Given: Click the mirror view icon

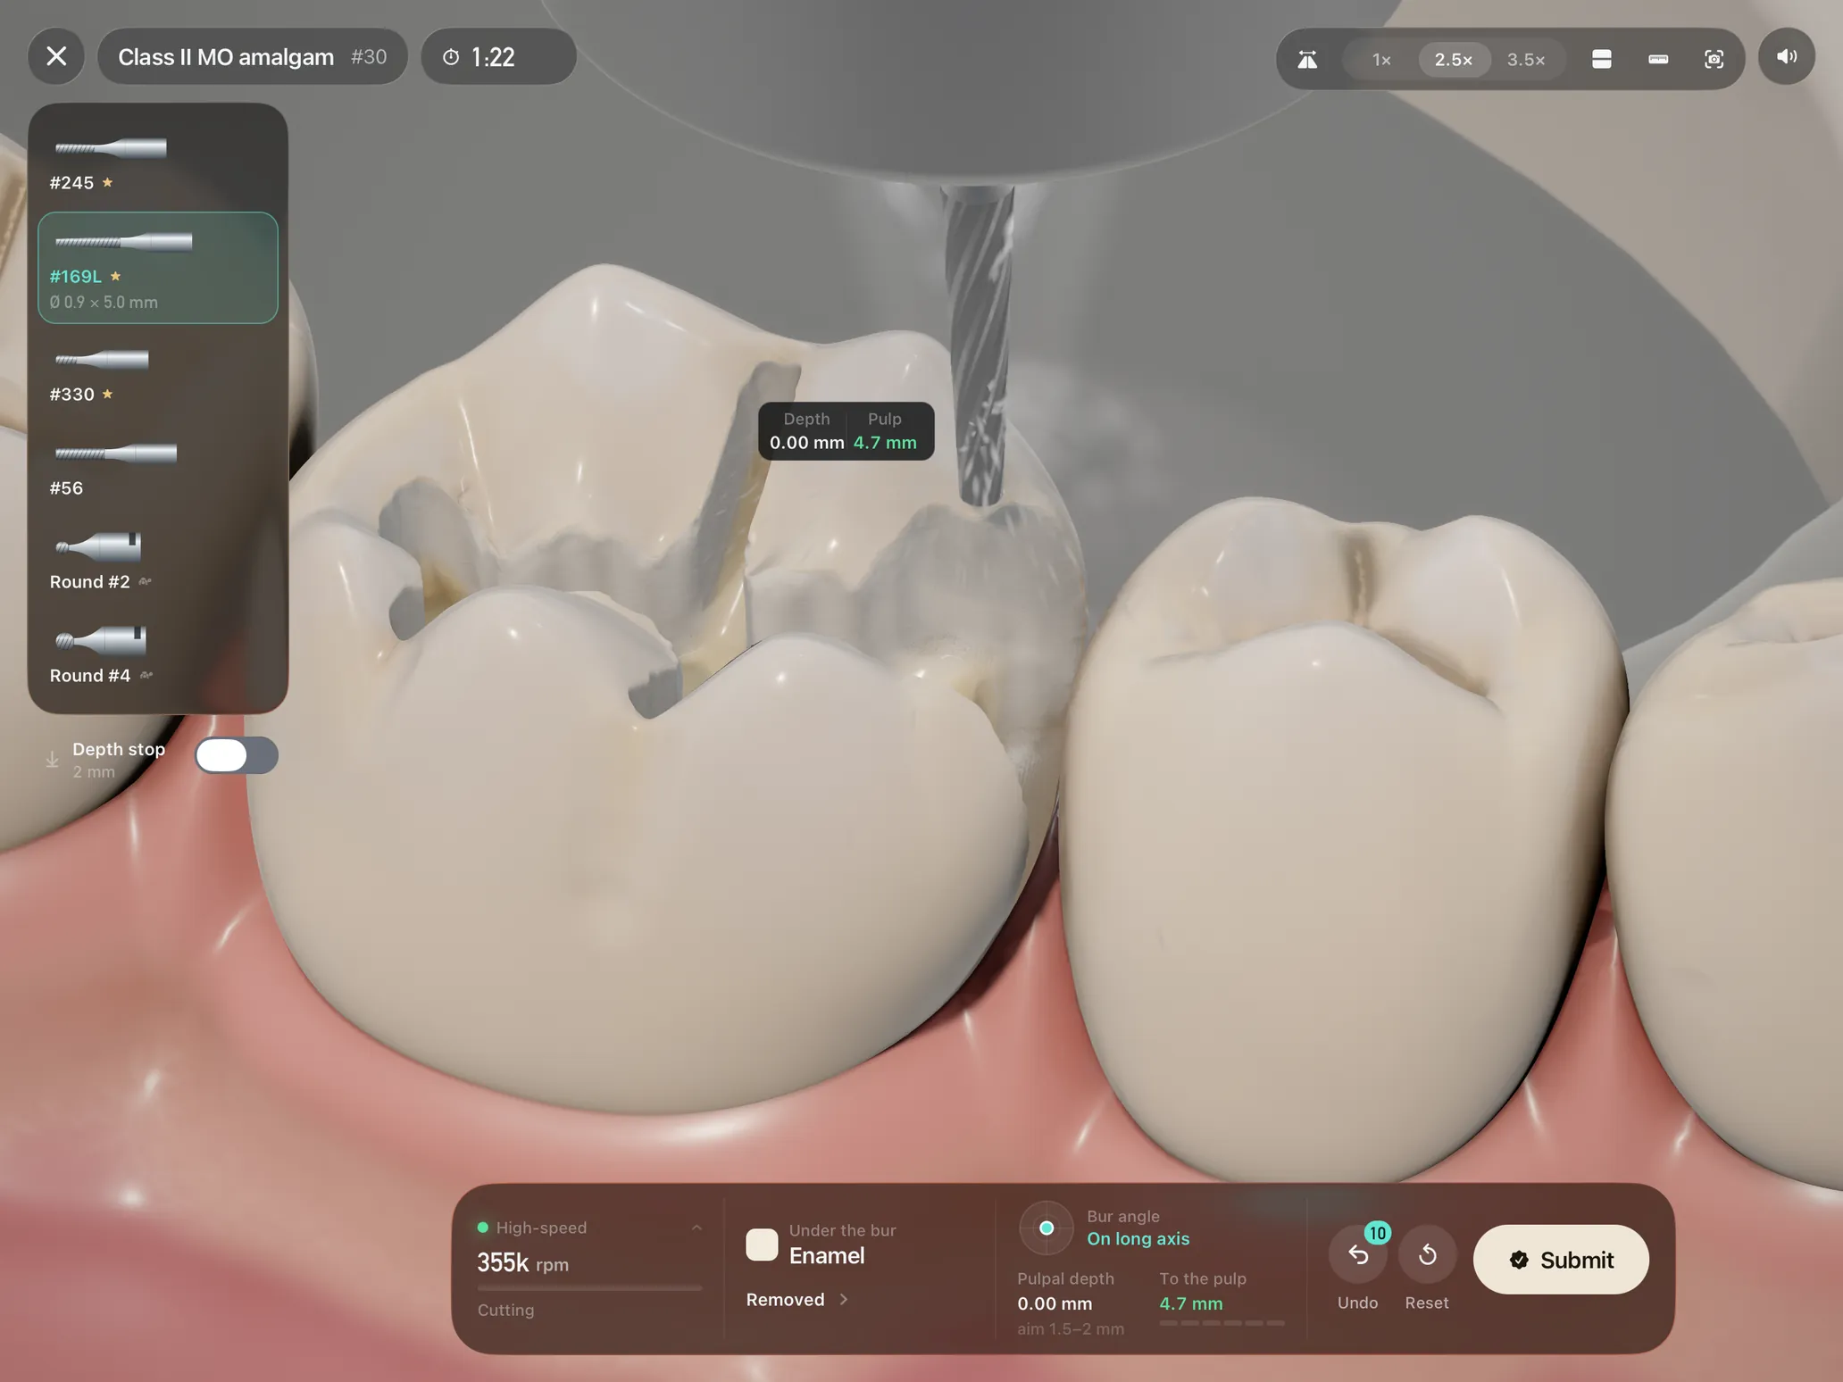Looking at the screenshot, I should point(1307,60).
